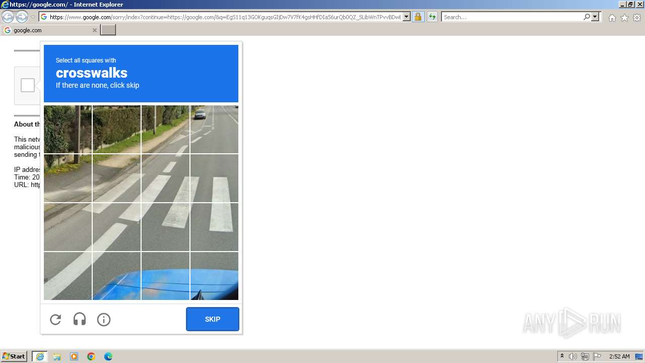Click the Show desktop button
The width and height of the screenshot is (645, 363).
pos(639,356)
